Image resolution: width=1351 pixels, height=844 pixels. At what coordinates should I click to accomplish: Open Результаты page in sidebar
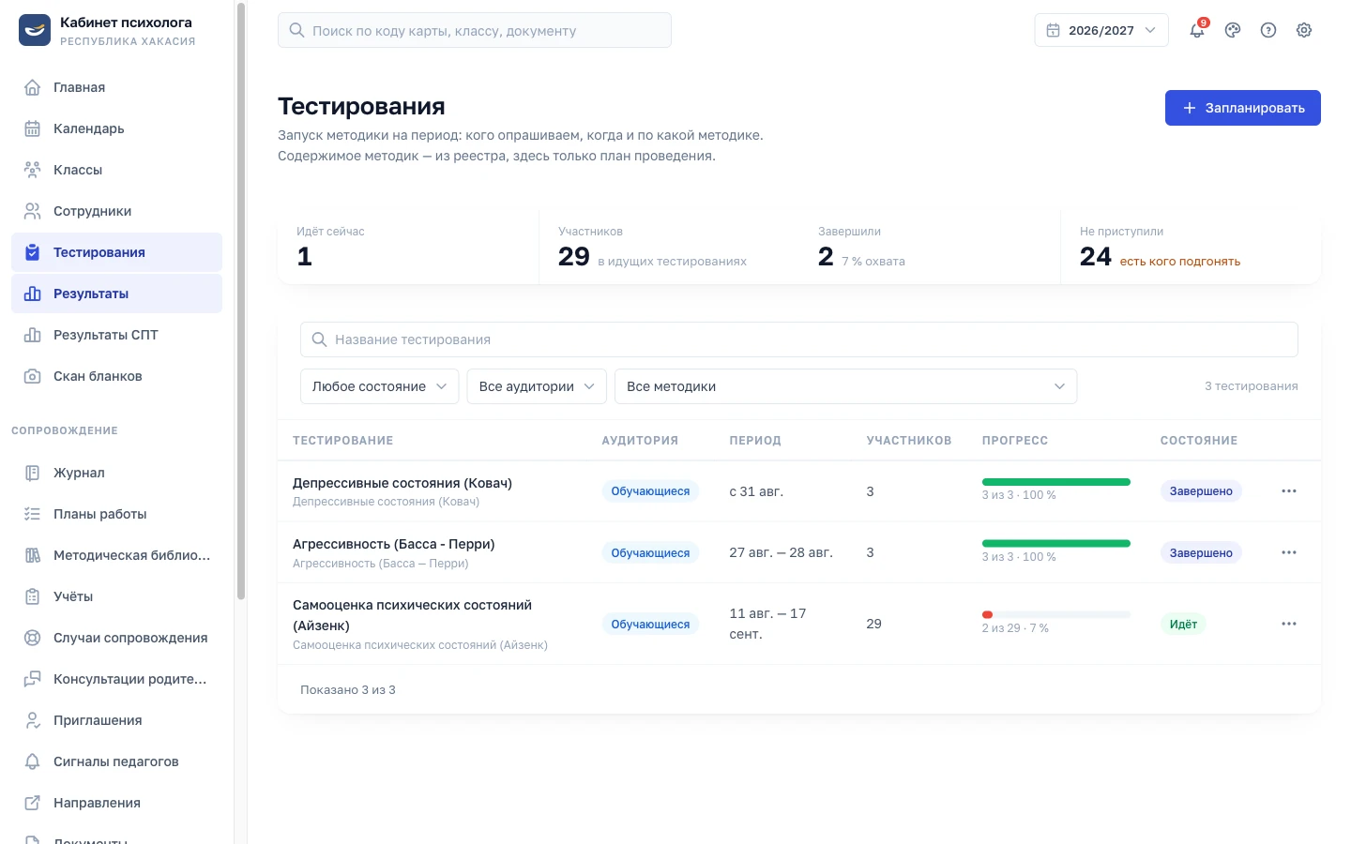pos(116,294)
